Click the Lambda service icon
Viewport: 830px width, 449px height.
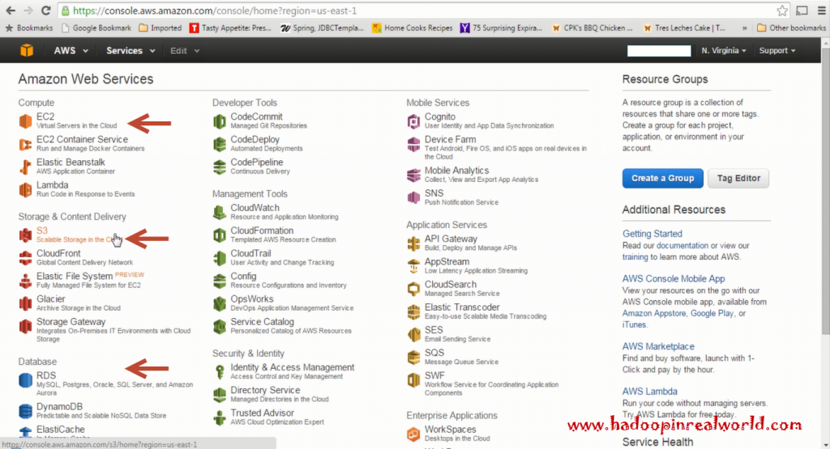click(x=26, y=189)
